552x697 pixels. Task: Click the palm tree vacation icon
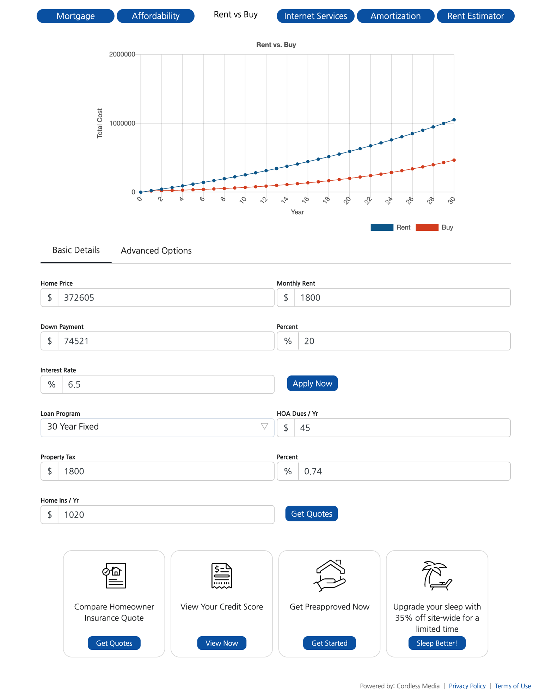pyautogui.click(x=436, y=576)
